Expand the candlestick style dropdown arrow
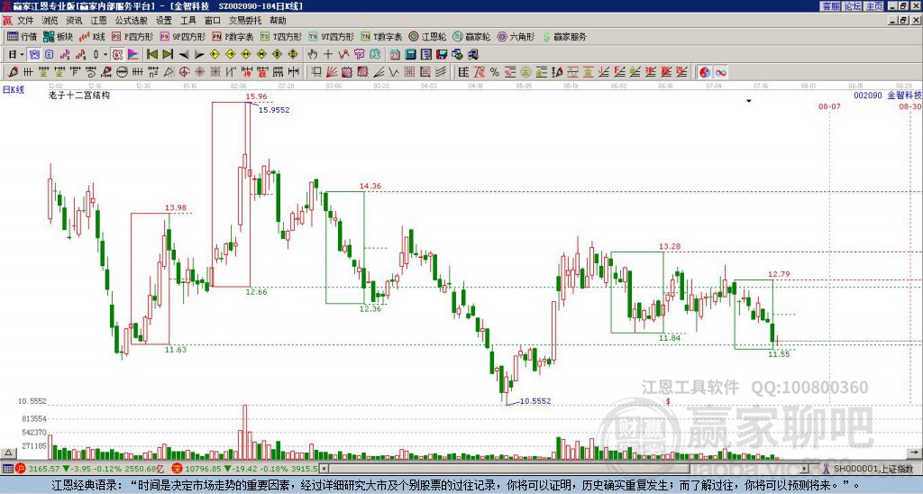Screen dimensions: 923x494 (105, 54)
